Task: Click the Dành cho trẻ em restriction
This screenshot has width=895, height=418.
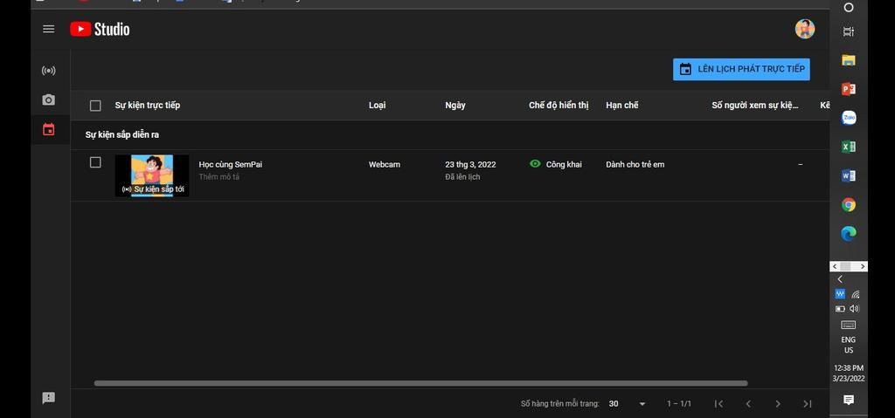Action: (x=635, y=164)
